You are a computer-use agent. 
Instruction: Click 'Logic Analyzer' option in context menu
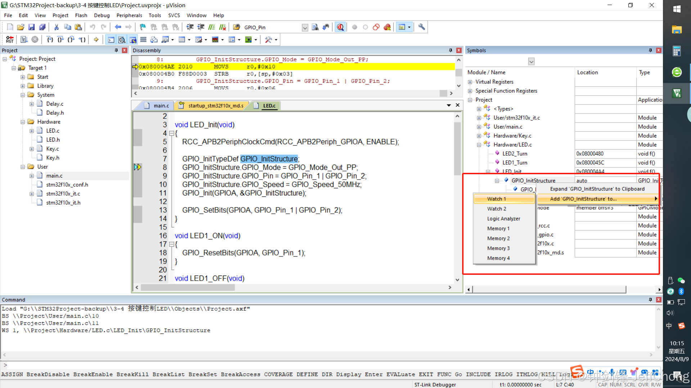click(503, 218)
